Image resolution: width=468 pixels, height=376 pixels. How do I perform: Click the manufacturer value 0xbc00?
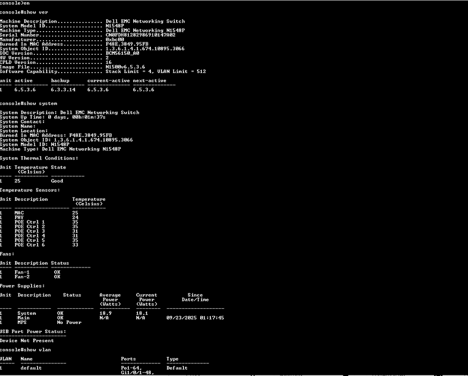[115, 39]
